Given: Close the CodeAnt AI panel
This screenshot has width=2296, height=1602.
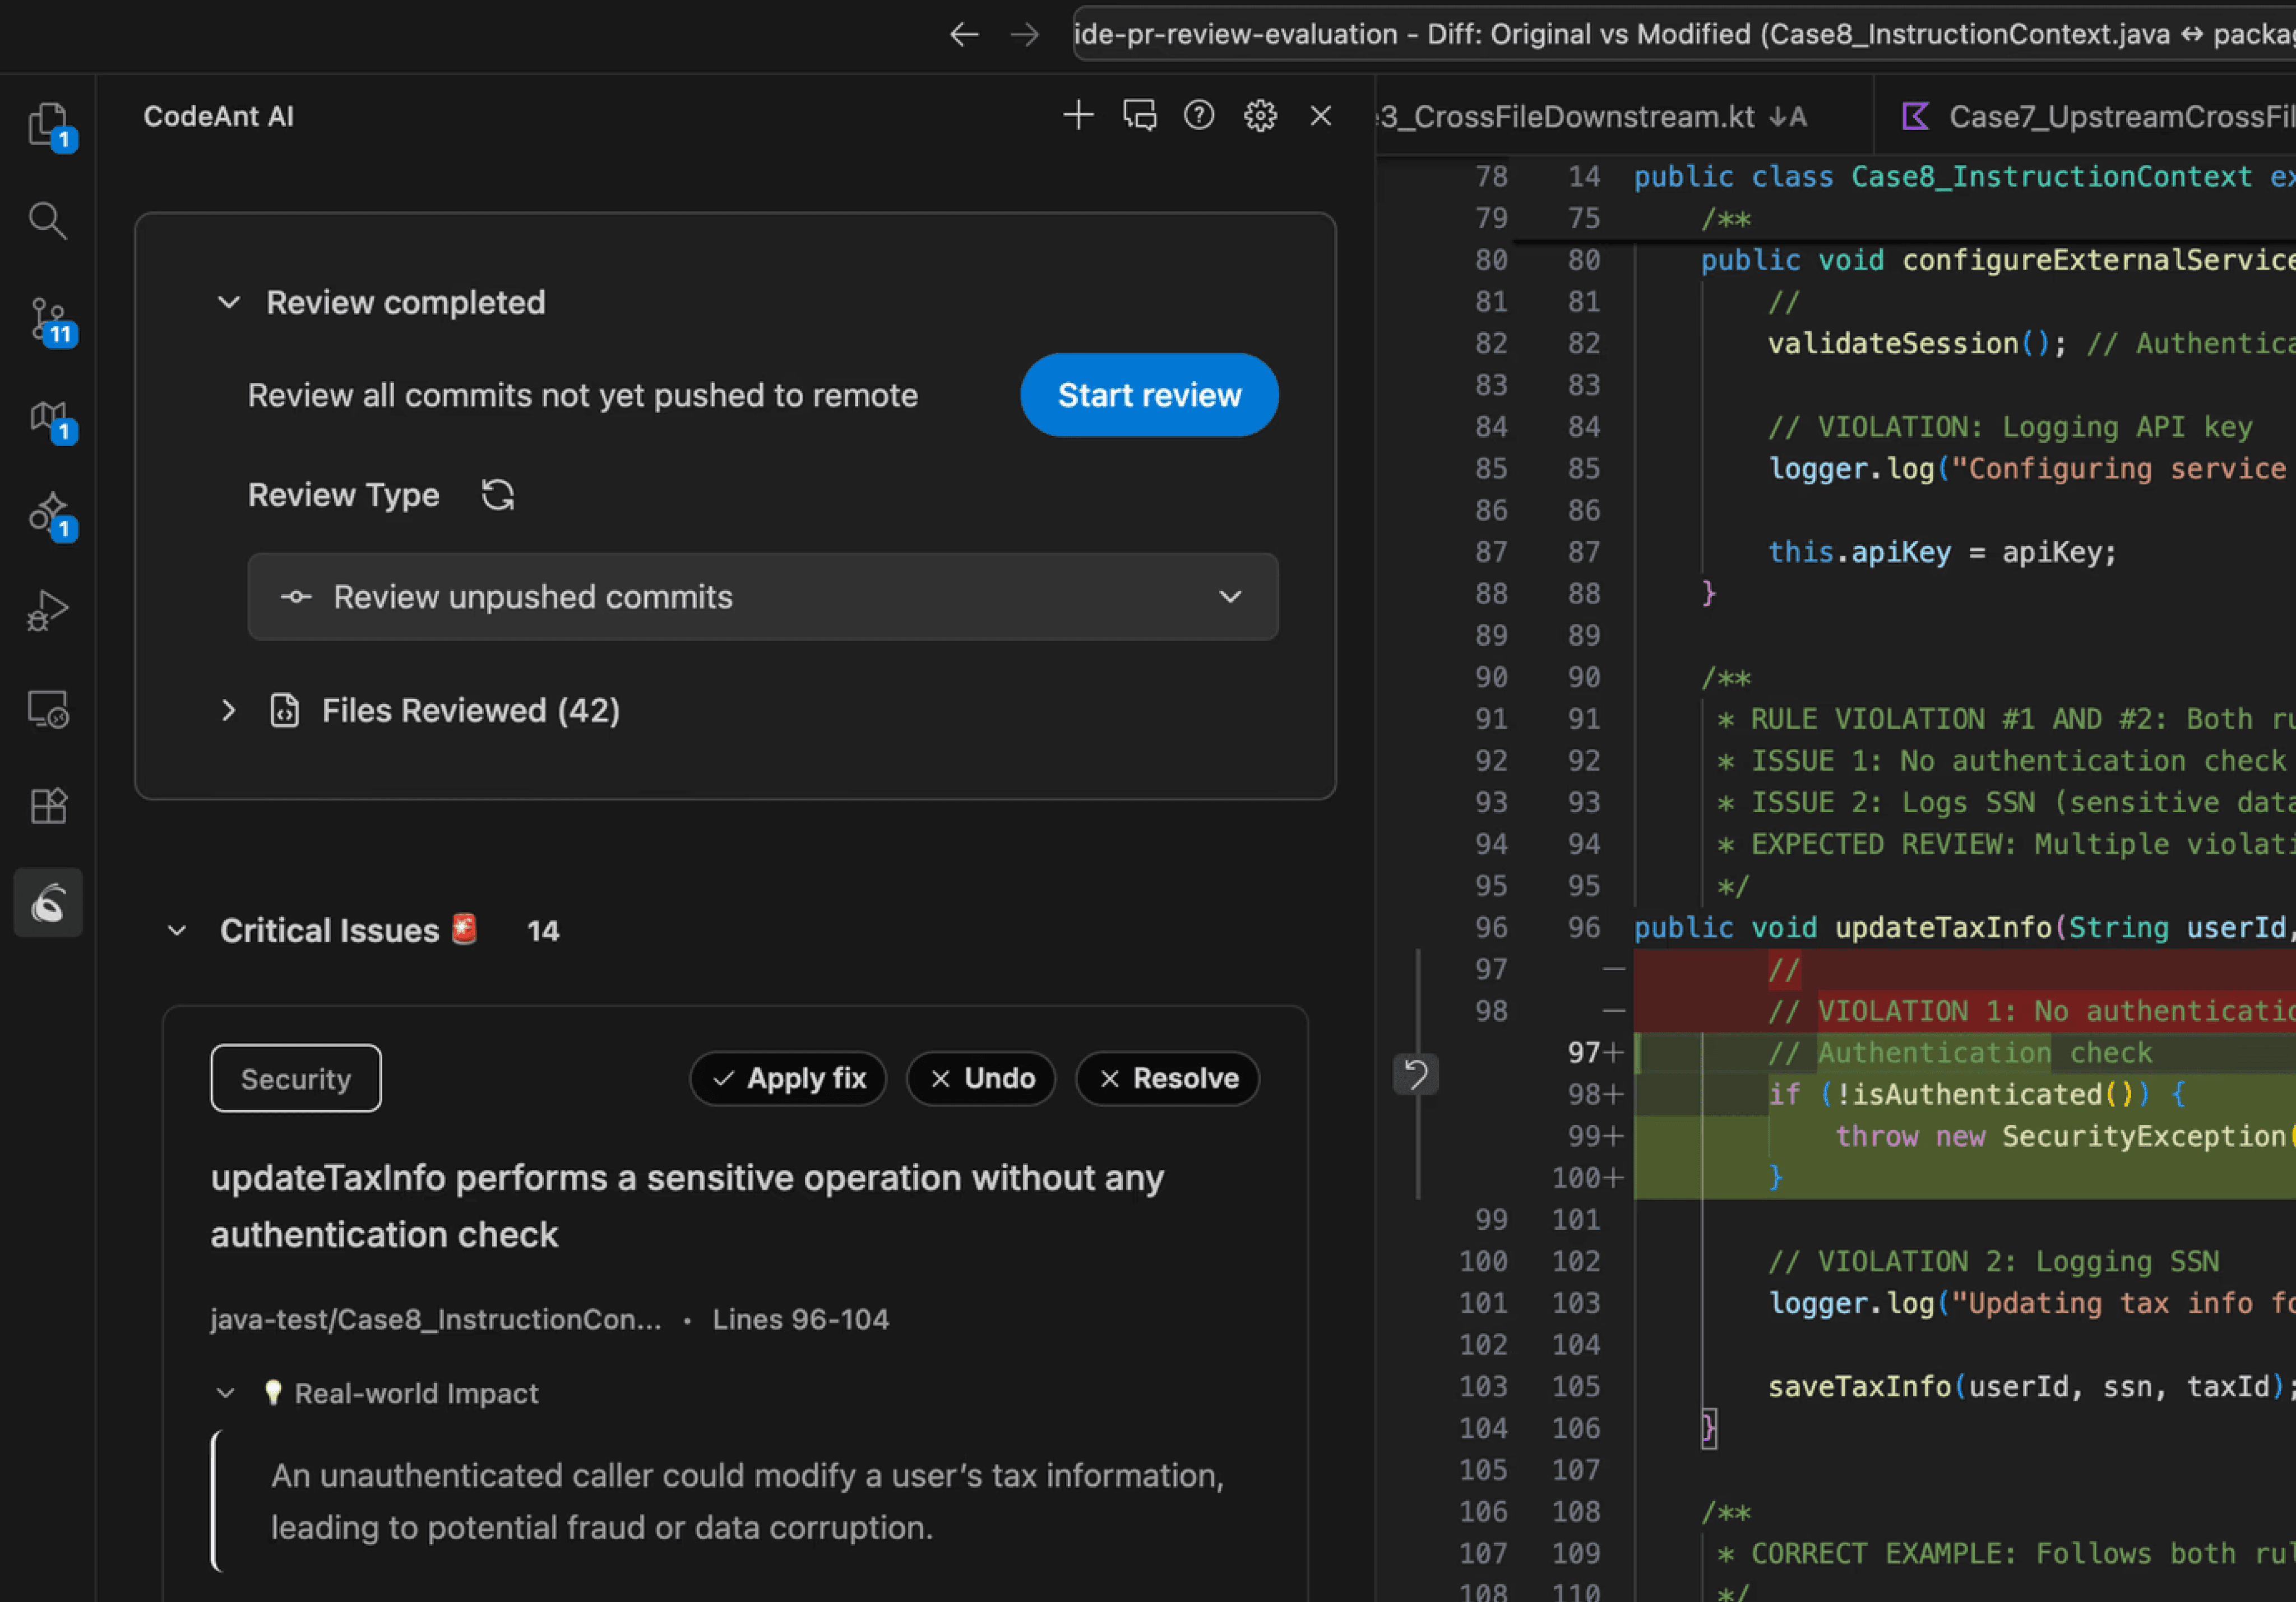Looking at the screenshot, I should (x=1321, y=116).
